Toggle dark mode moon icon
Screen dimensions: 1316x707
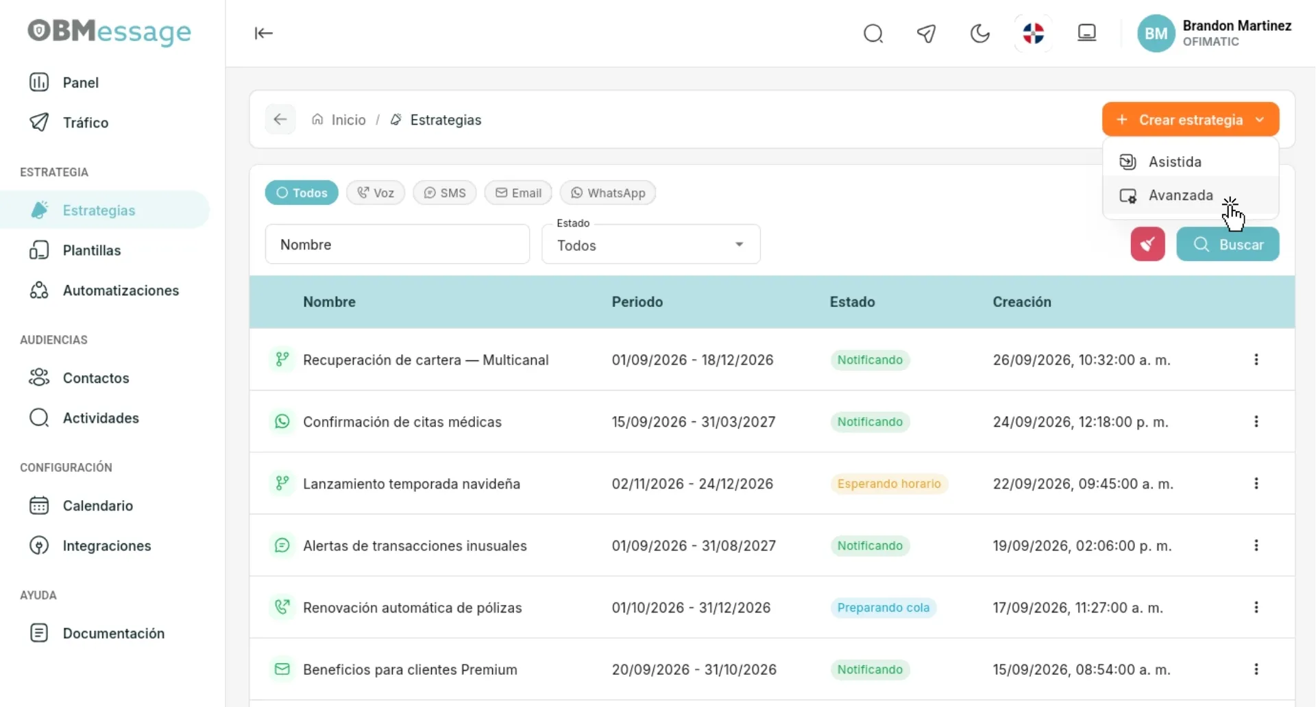click(x=980, y=33)
